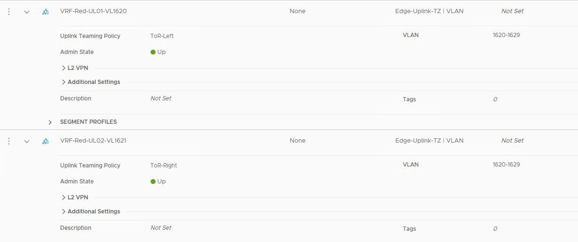The height and width of the screenshot is (242, 578).
Task: Click segment icon beside VRF-Red-UL02-VL1621
Action: [x=46, y=141]
